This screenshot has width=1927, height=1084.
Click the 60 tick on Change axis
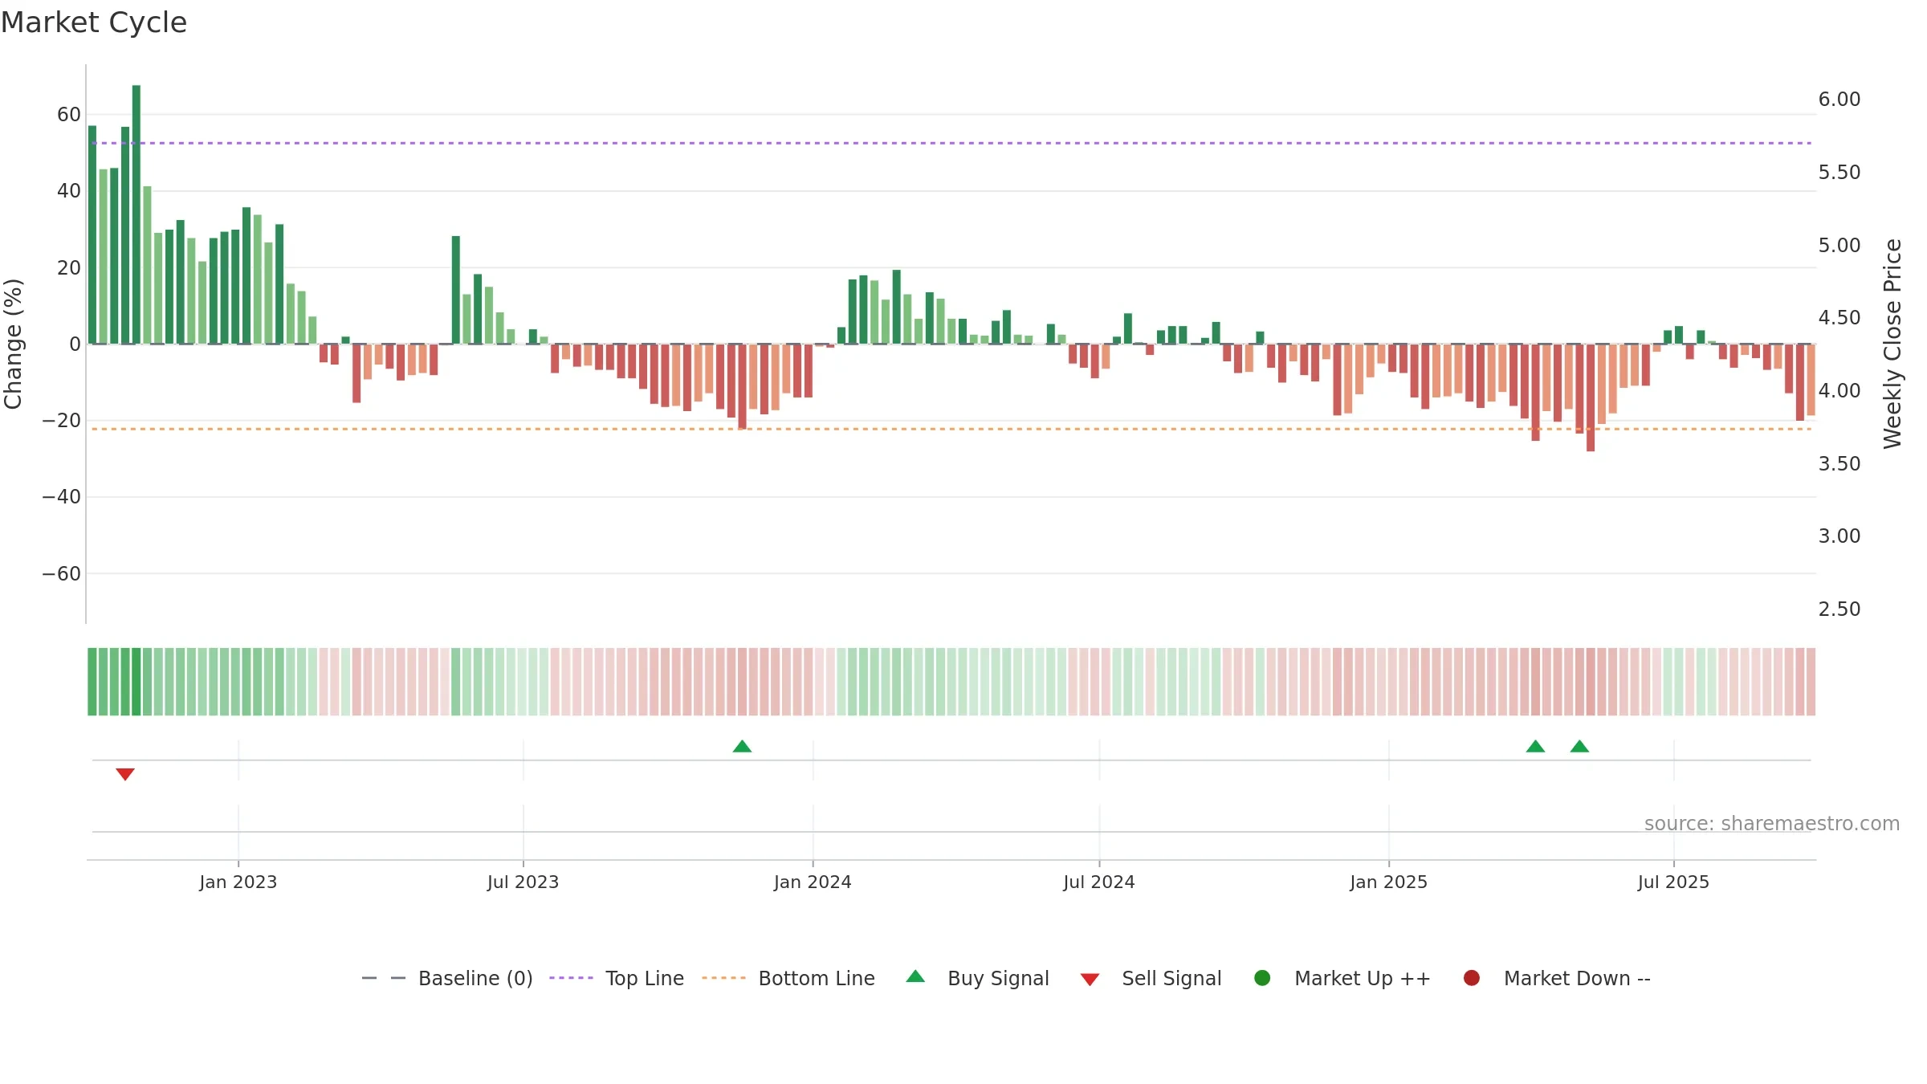tap(69, 115)
